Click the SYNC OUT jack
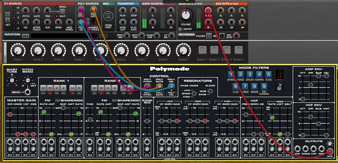Viewport: 338px width, 163px height. click(123, 22)
